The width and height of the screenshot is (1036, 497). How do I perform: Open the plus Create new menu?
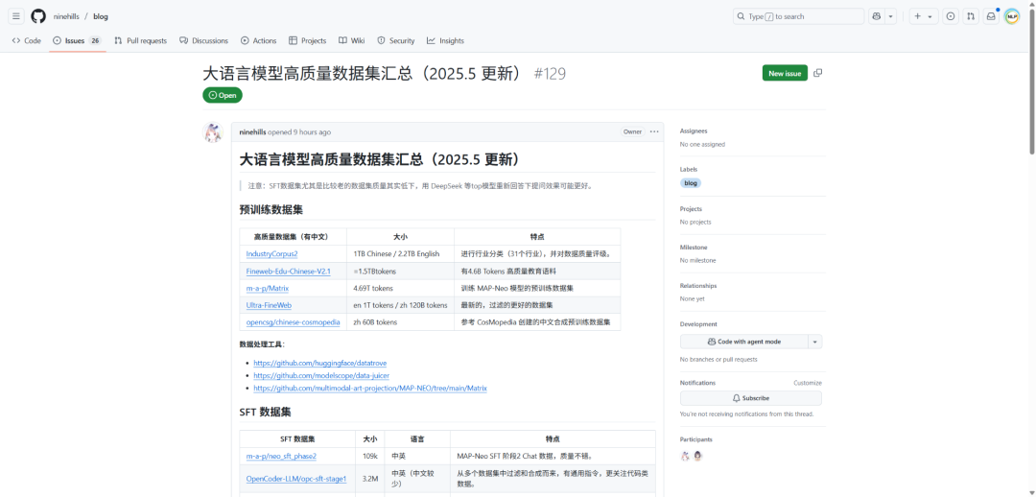tap(924, 16)
